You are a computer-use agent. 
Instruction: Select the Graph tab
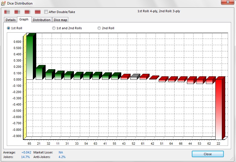pyautogui.click(x=24, y=20)
